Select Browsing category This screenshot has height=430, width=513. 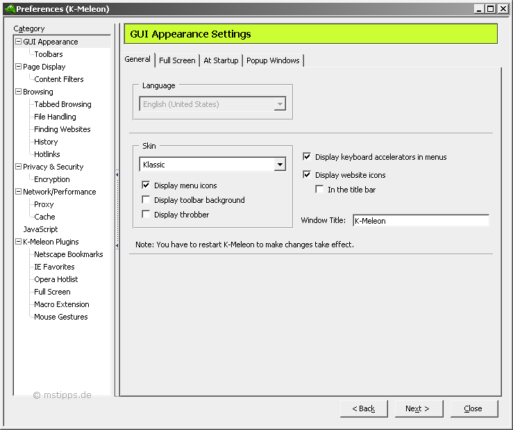pos(38,92)
